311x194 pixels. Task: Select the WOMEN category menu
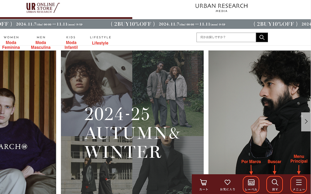coord(11,37)
